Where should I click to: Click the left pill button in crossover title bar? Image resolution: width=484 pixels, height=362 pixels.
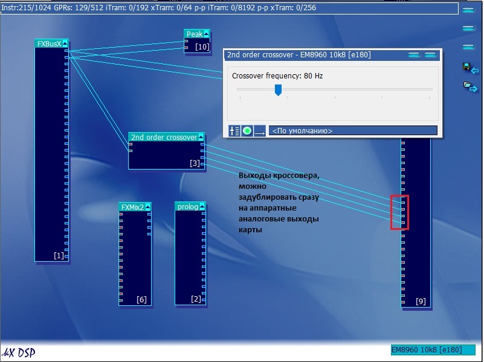point(414,55)
